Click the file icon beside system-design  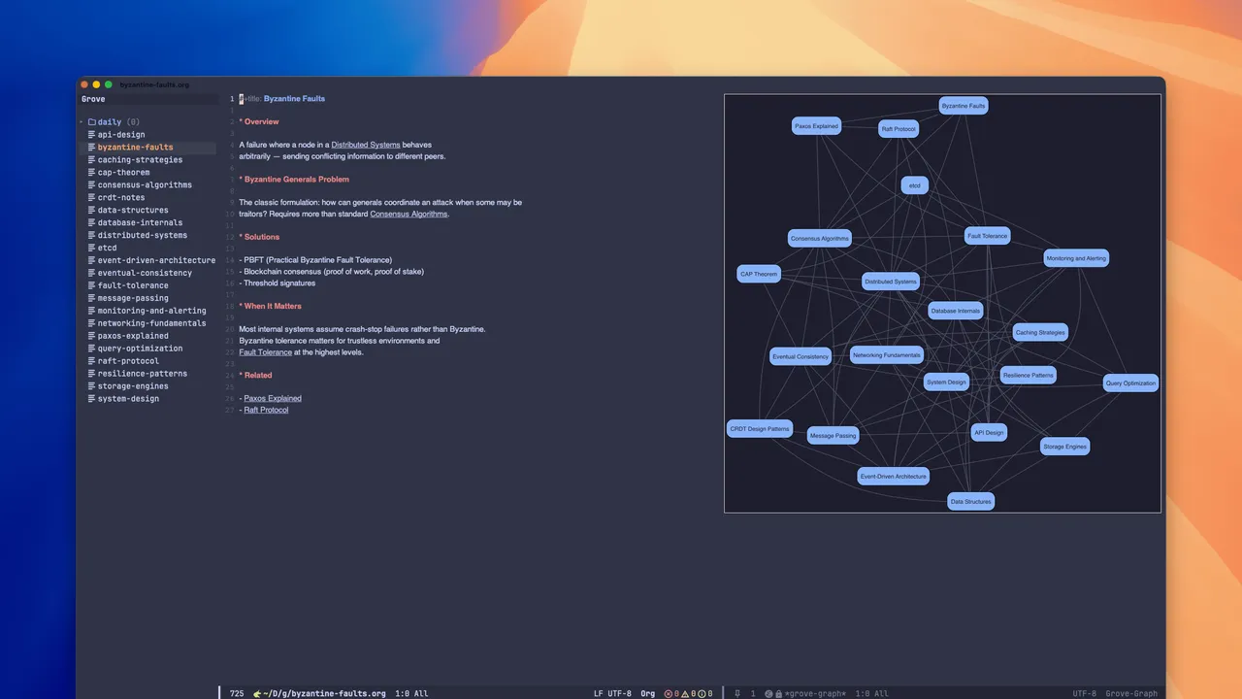(92, 399)
